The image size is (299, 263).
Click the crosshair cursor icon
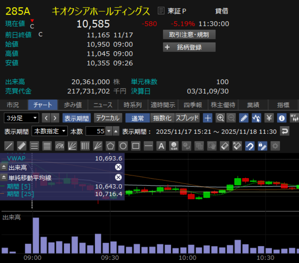[x=208, y=118]
